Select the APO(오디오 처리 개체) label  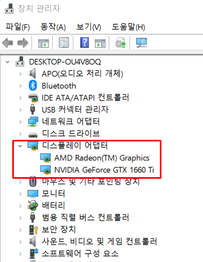[x=83, y=74]
